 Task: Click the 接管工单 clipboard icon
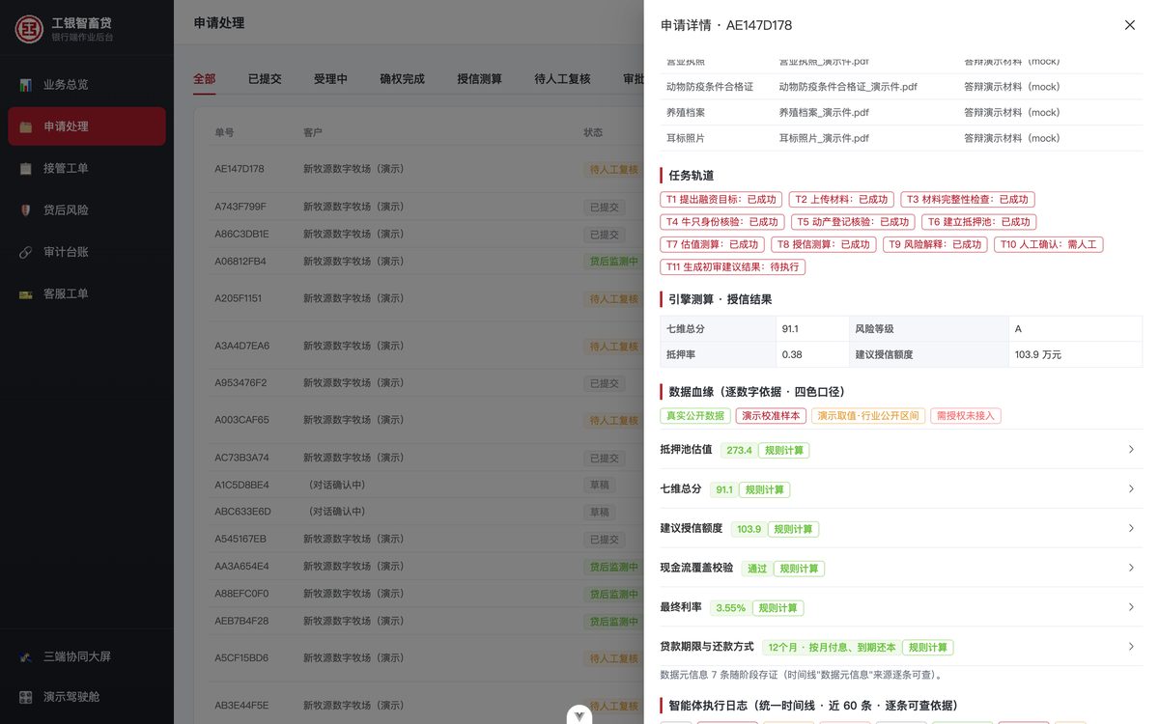point(26,168)
